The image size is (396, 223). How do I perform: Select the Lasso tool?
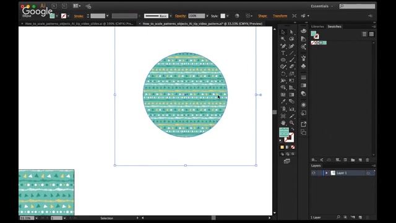coord(291,39)
